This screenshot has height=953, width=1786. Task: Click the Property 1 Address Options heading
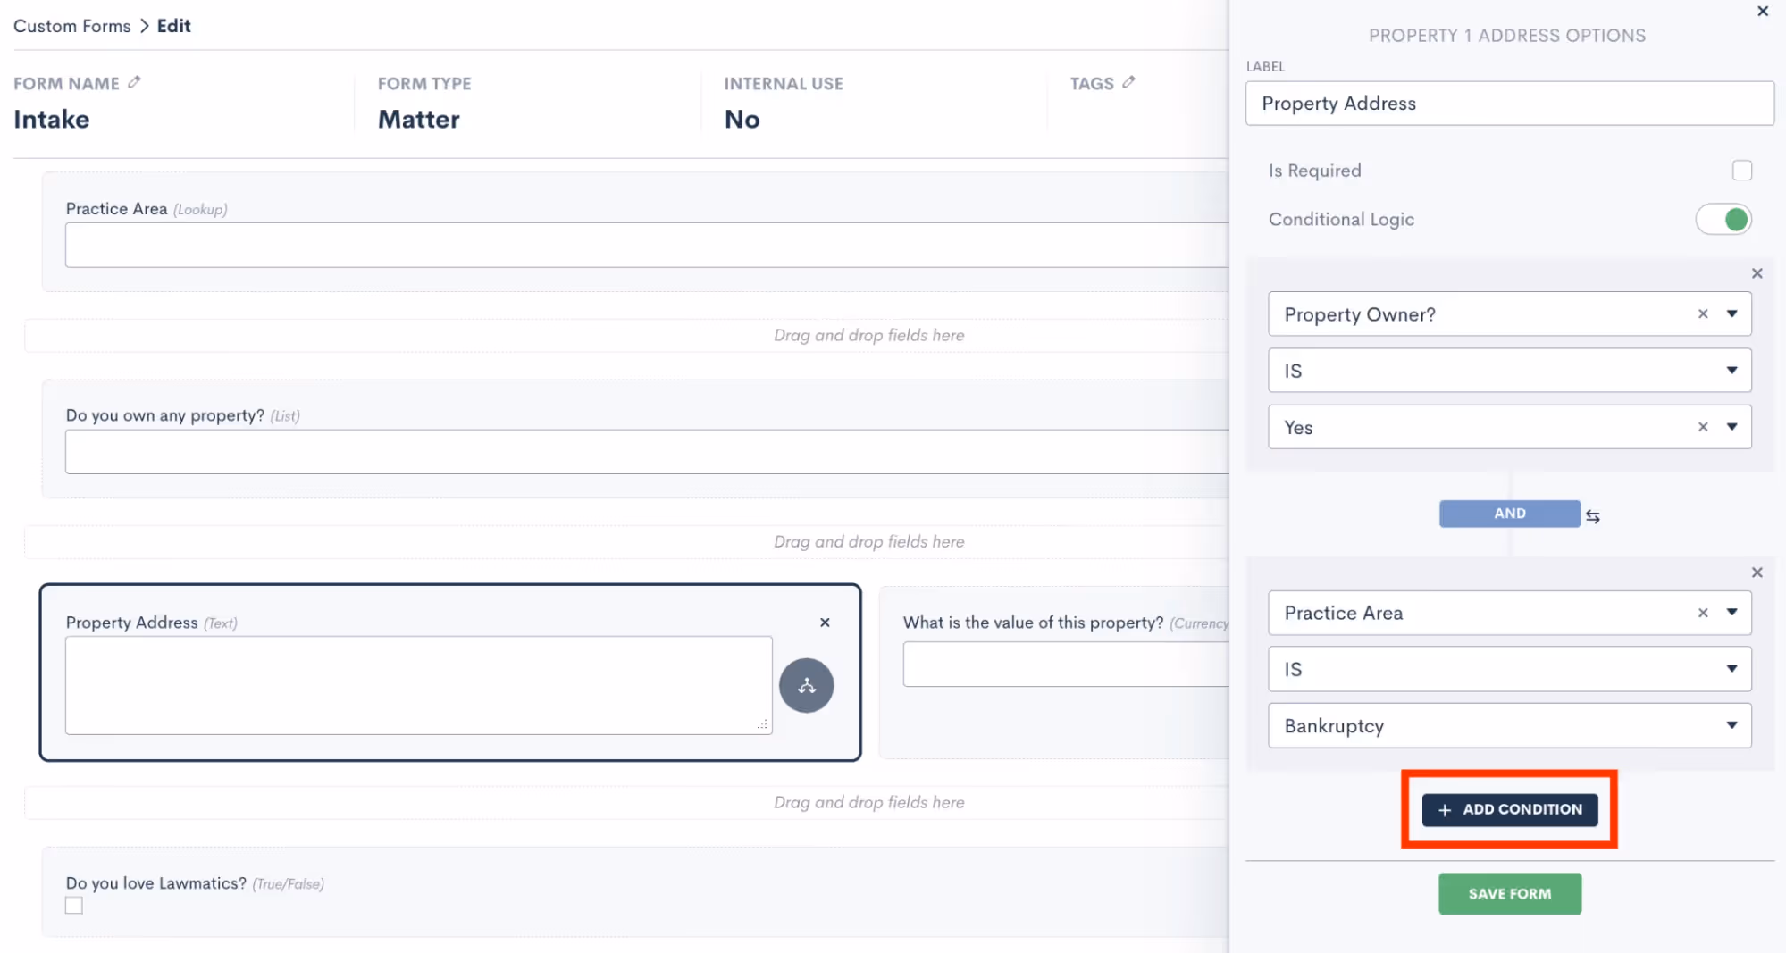coord(1506,36)
